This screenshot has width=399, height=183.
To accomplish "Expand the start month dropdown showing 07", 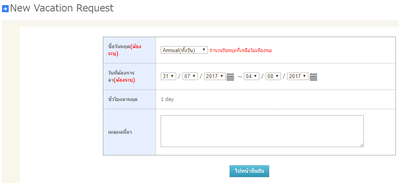I will click(x=190, y=76).
